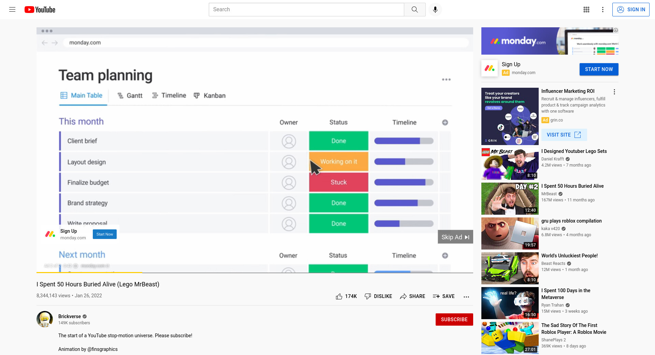Like the video with thumbs up
The height and width of the screenshot is (355, 655).
pos(346,296)
